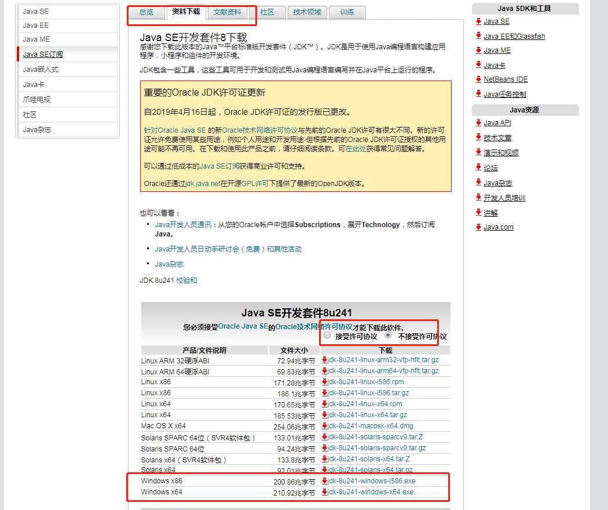Click download icon for solaris-sparcv9.tar.Z

coord(324,436)
